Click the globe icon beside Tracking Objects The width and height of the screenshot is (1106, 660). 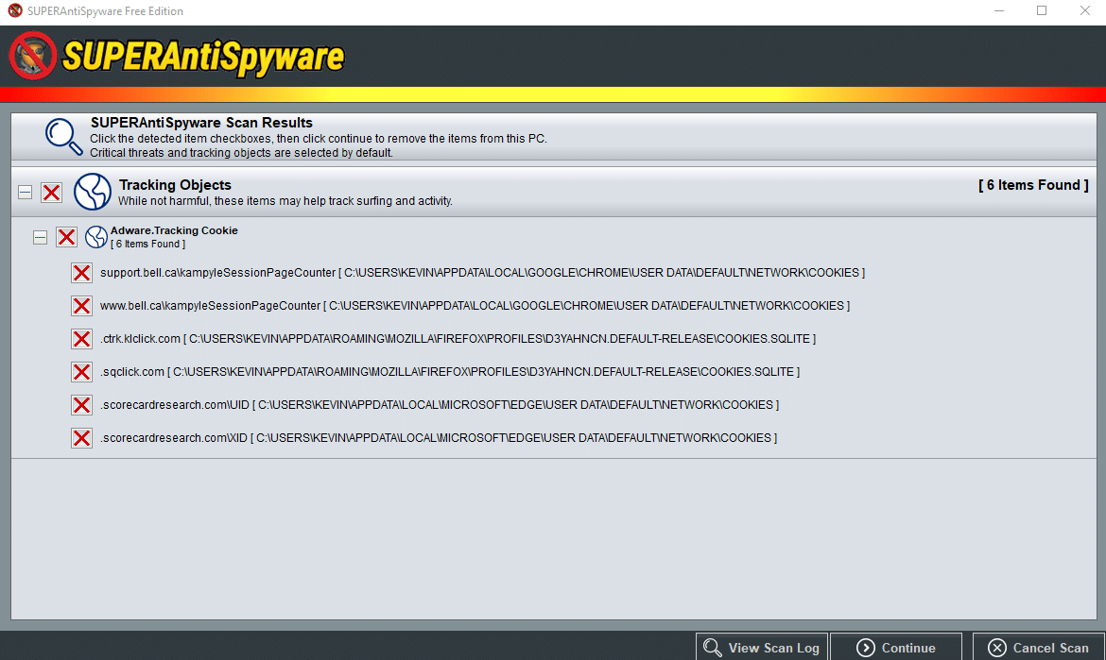click(93, 192)
